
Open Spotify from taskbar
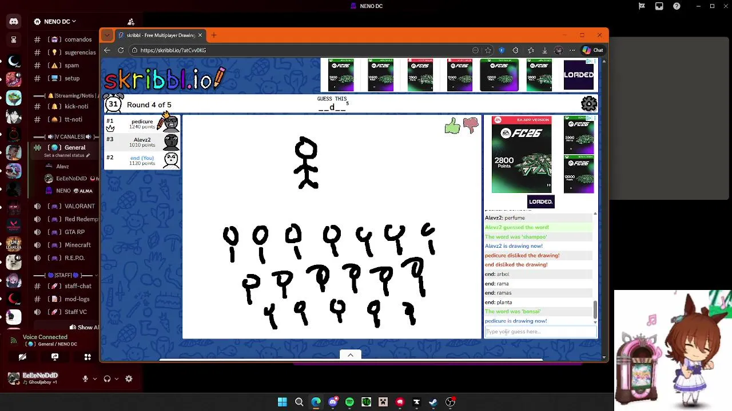pyautogui.click(x=349, y=402)
